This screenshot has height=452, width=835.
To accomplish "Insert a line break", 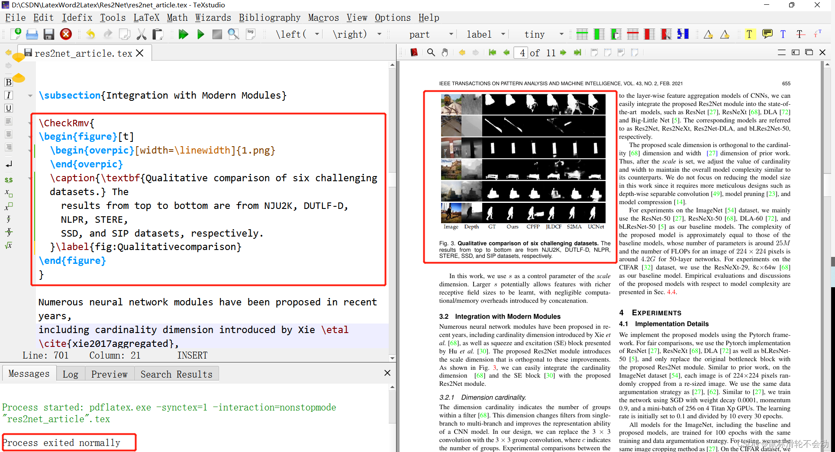I will (x=8, y=164).
